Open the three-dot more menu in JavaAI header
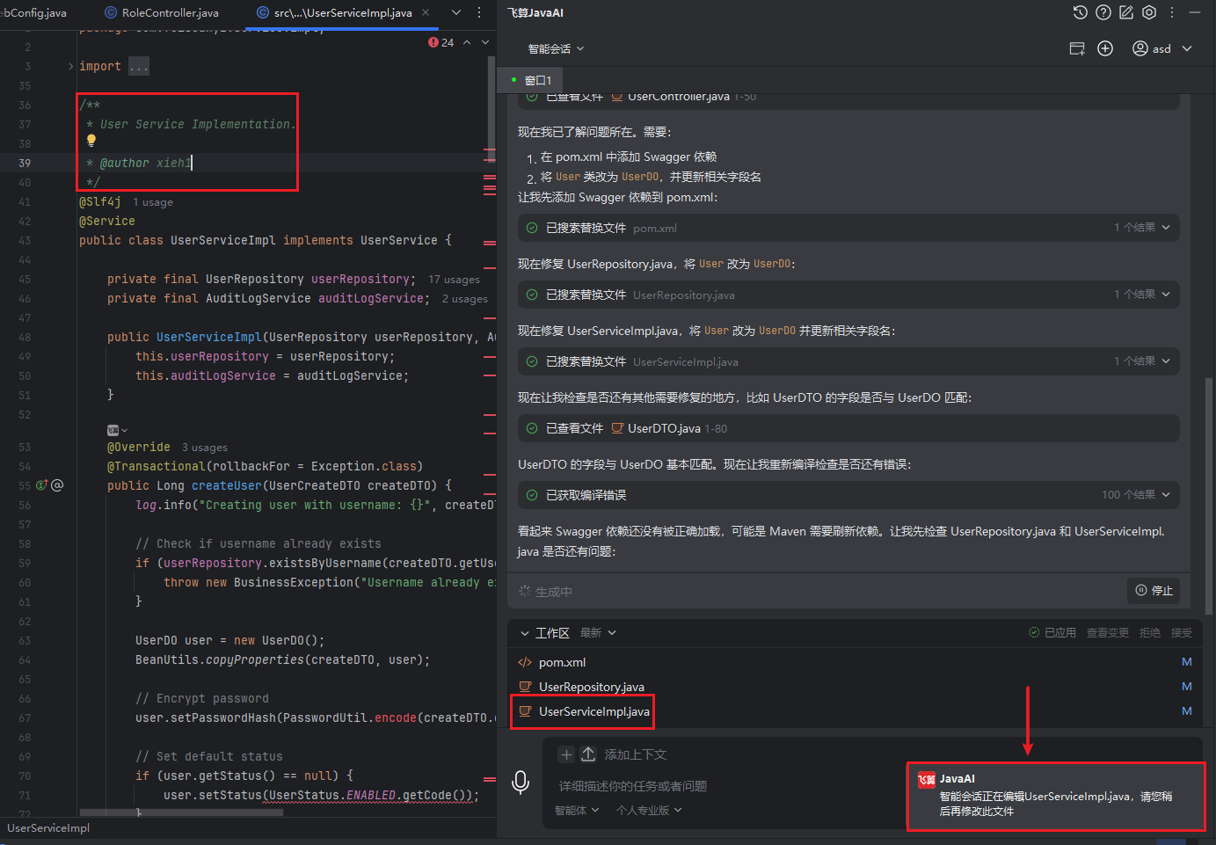The width and height of the screenshot is (1216, 845). point(1172,12)
